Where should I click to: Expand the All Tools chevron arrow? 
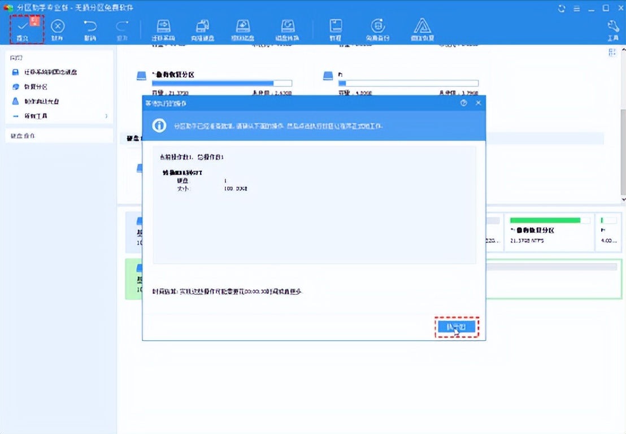[x=106, y=116]
